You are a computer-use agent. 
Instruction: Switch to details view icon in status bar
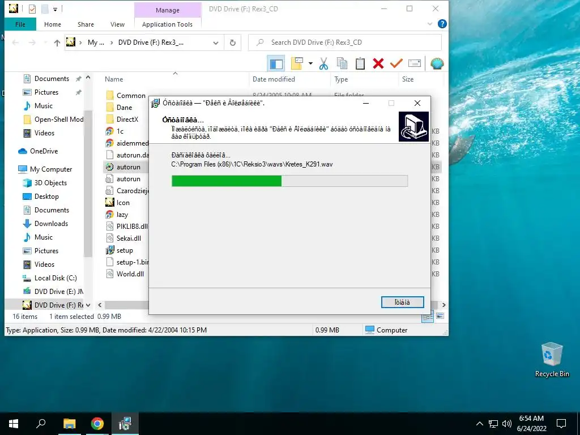(428, 317)
